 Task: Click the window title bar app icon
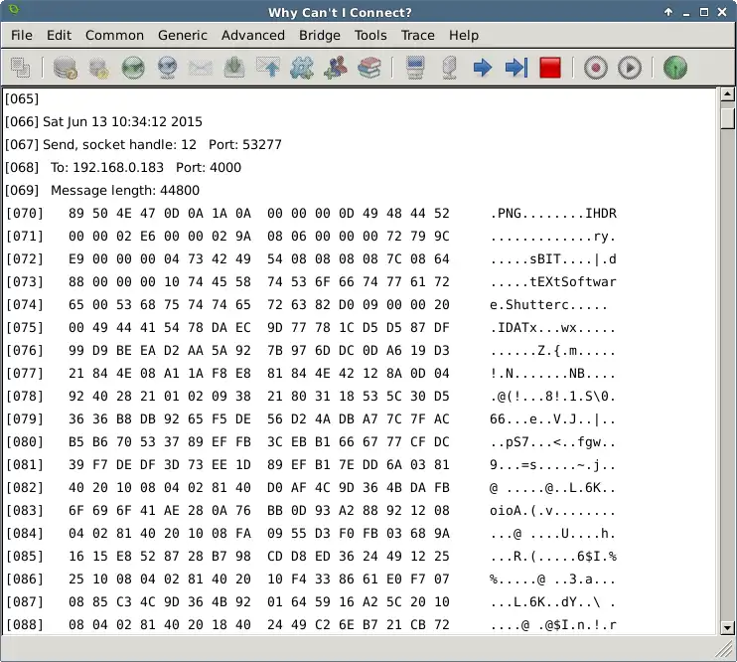pos(14,9)
